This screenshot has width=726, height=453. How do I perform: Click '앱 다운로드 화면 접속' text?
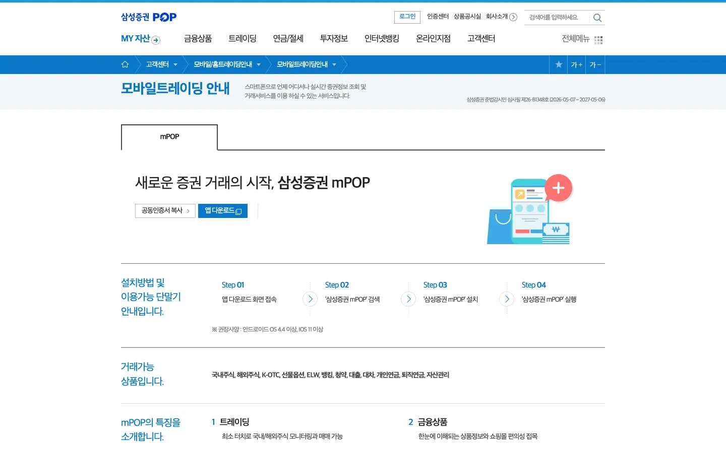point(249,299)
